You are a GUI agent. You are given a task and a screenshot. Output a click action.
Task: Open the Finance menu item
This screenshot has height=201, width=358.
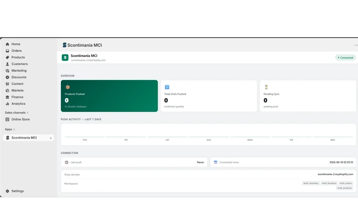17,97
